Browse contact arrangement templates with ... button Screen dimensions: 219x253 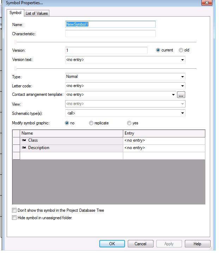pos(181,95)
